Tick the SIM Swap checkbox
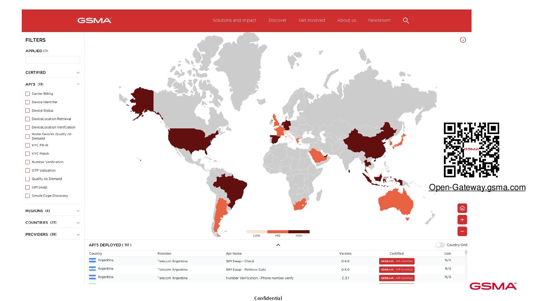The height and width of the screenshot is (301, 536). click(28, 187)
